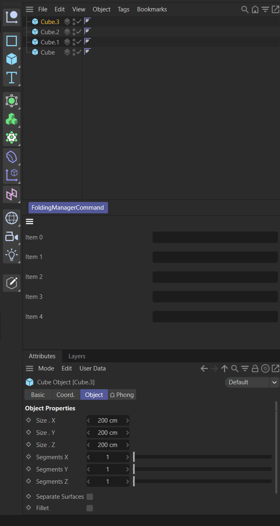Click the Attributes search magnifier icon

tap(235, 368)
